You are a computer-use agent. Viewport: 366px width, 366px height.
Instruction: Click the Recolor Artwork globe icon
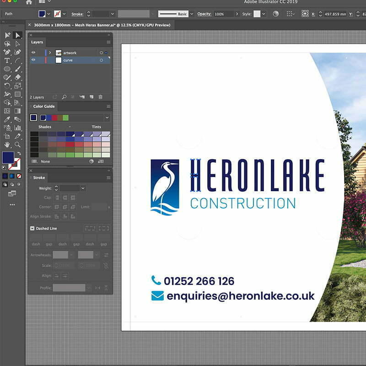pos(276,14)
